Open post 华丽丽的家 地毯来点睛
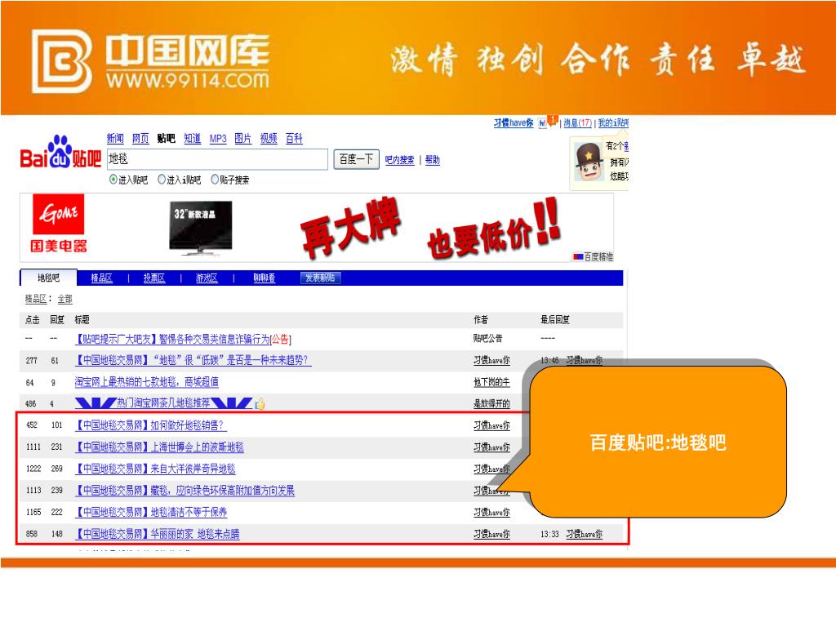This screenshot has height=627, width=836. 158,534
